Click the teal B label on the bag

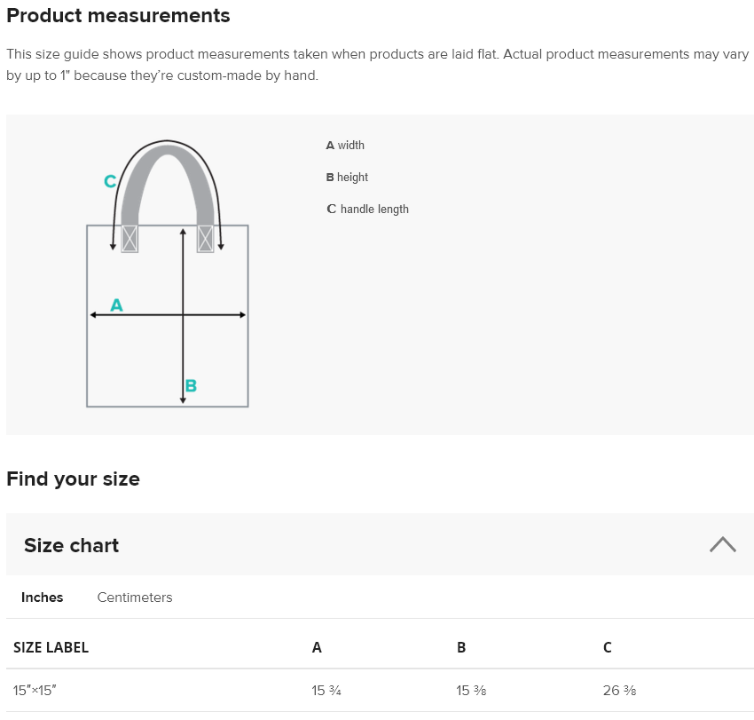click(x=191, y=385)
